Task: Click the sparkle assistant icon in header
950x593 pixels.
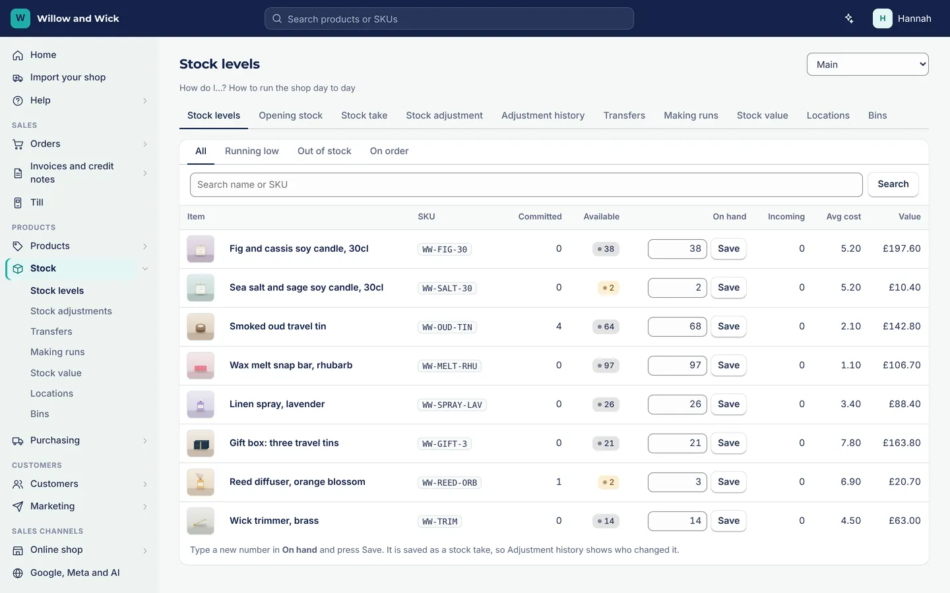Action: pyautogui.click(x=849, y=18)
